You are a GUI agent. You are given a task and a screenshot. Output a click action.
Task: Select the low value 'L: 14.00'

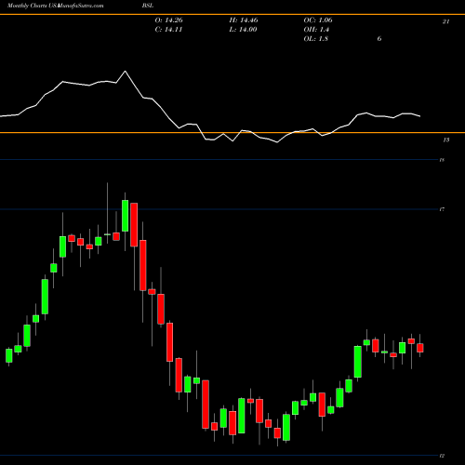243,30
